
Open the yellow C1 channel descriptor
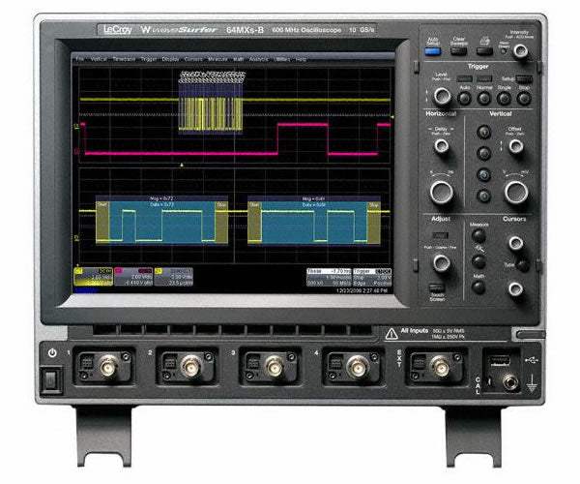click(x=94, y=277)
